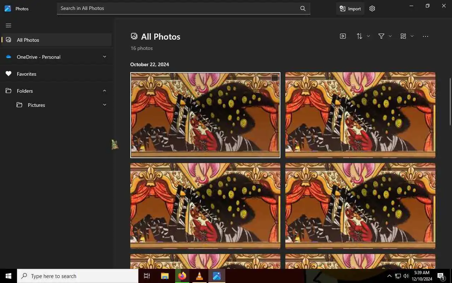Image resolution: width=452 pixels, height=283 pixels.
Task: Click the taskbar clock showing 5:39 AM
Action: coord(421,276)
